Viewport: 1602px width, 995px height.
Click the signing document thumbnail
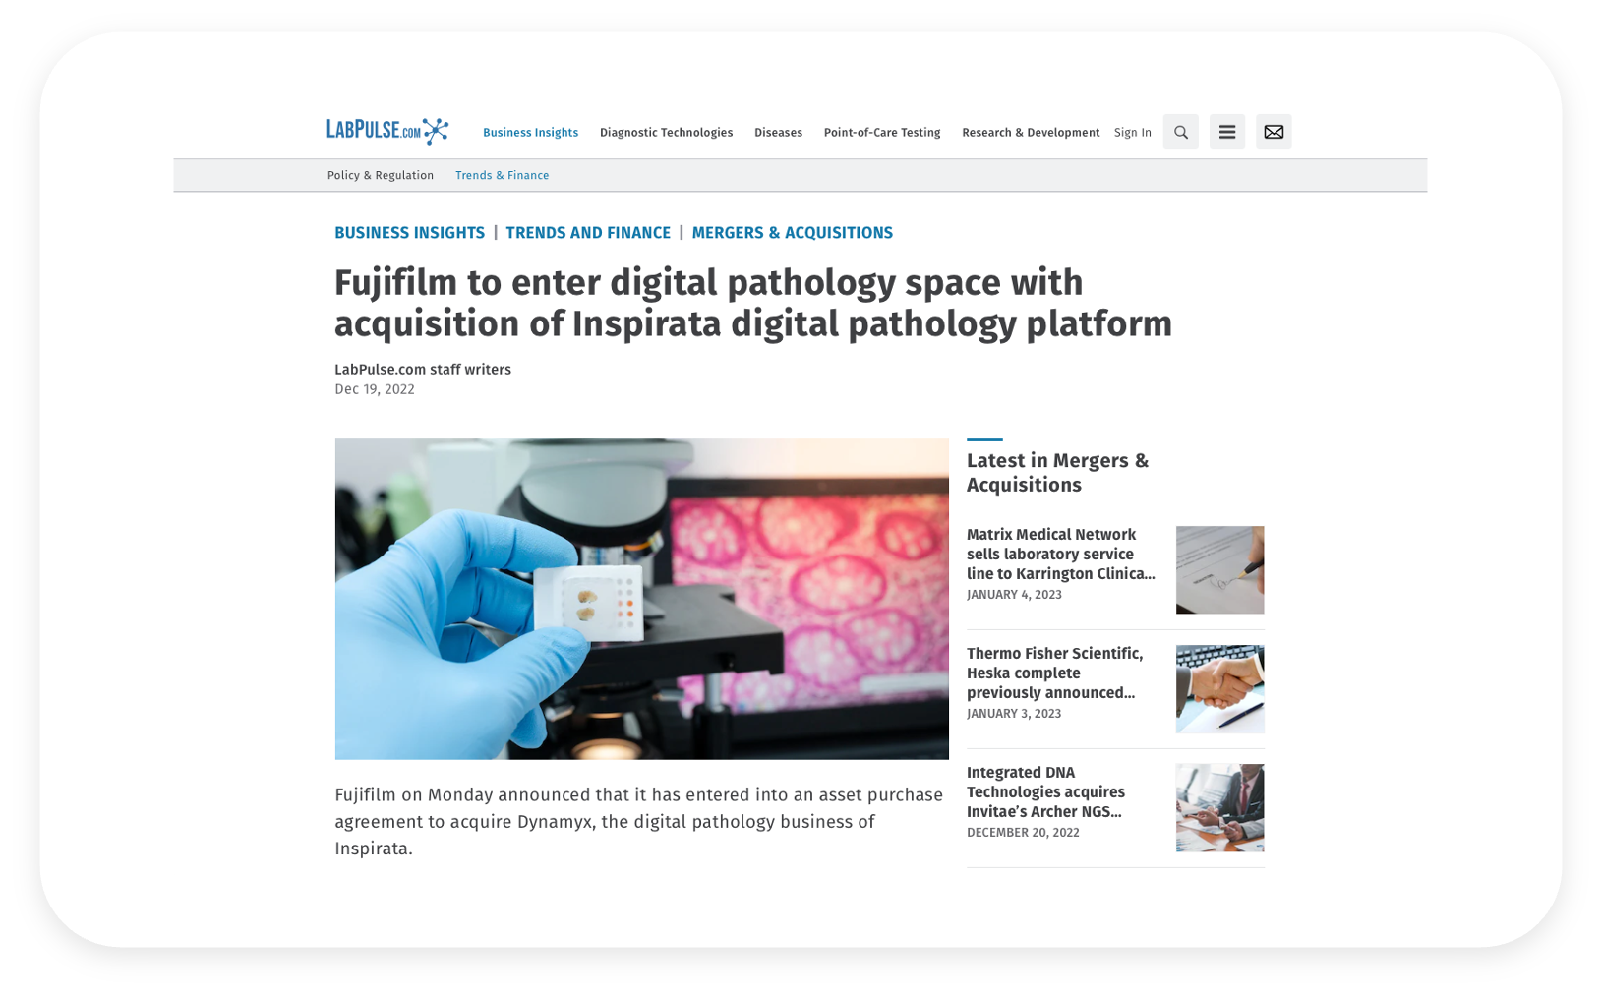coord(1219,570)
